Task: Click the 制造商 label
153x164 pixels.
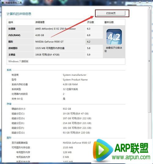Action: click(x=15, y=75)
